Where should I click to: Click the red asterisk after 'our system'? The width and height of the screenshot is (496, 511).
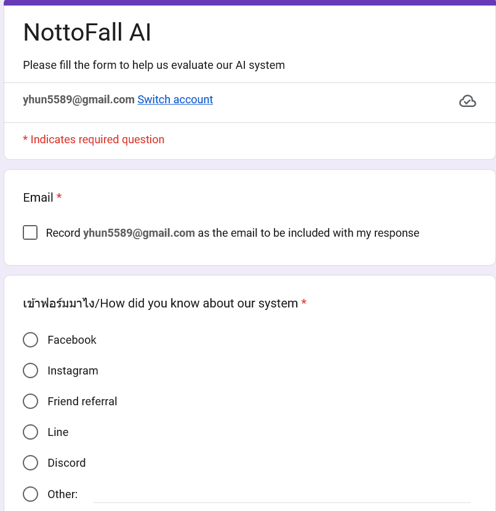303,302
